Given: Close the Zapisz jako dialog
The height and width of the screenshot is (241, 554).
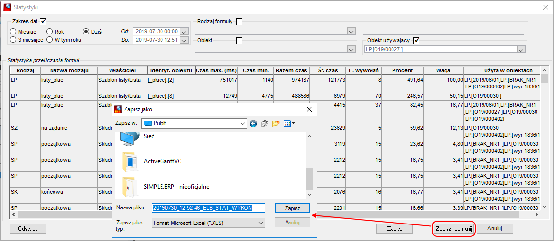Looking at the screenshot, I should point(309,109).
